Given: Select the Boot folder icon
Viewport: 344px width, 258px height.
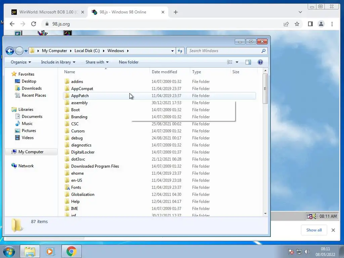Looking at the screenshot, I should 67,110.
